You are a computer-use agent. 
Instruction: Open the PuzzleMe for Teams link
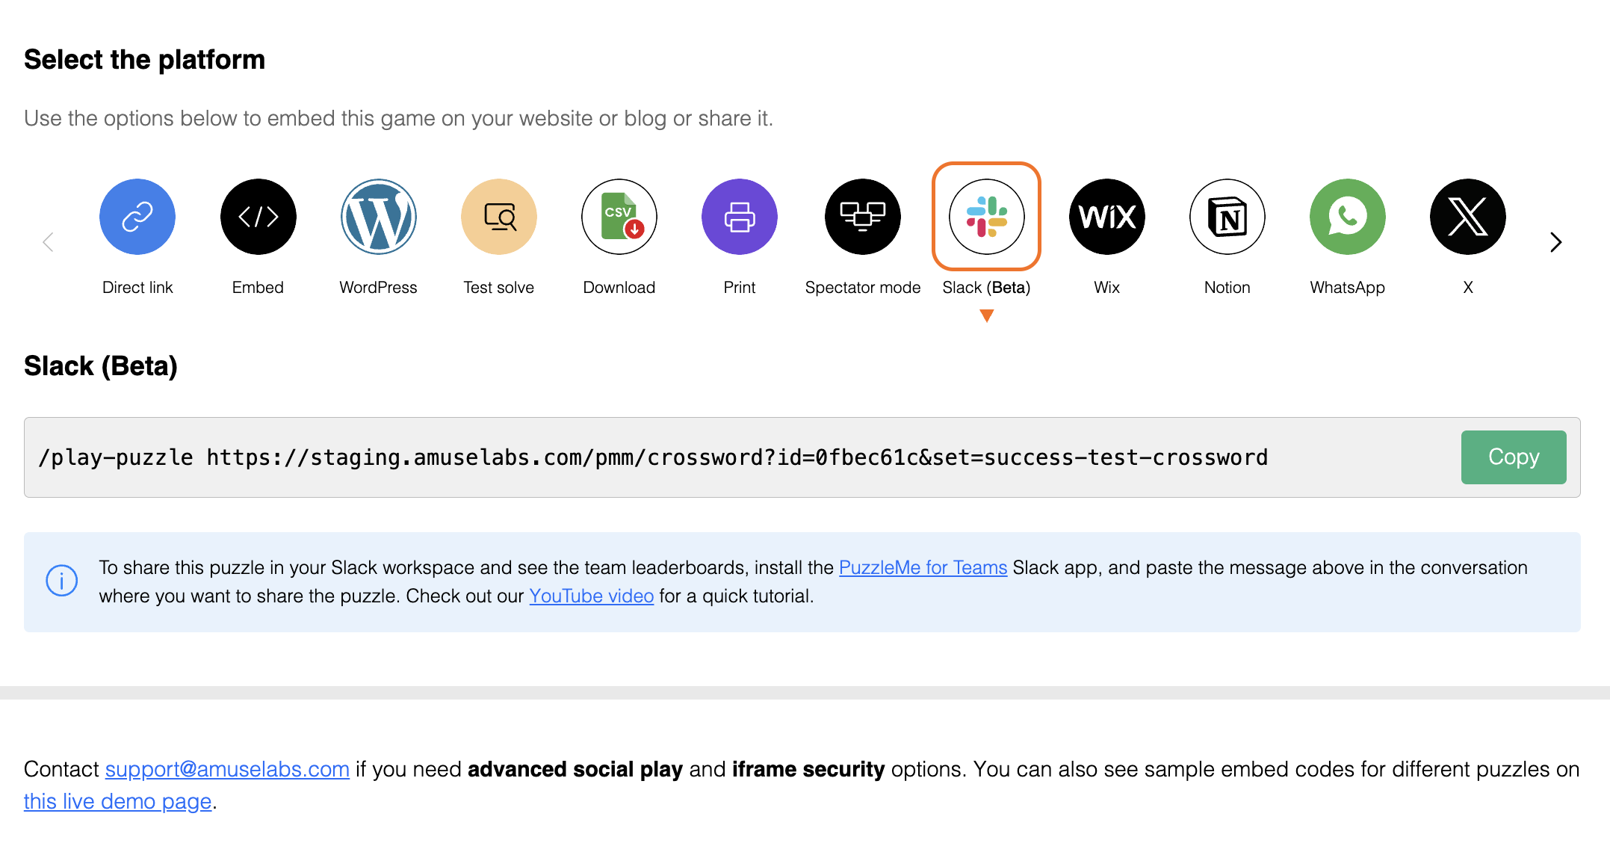point(923,568)
